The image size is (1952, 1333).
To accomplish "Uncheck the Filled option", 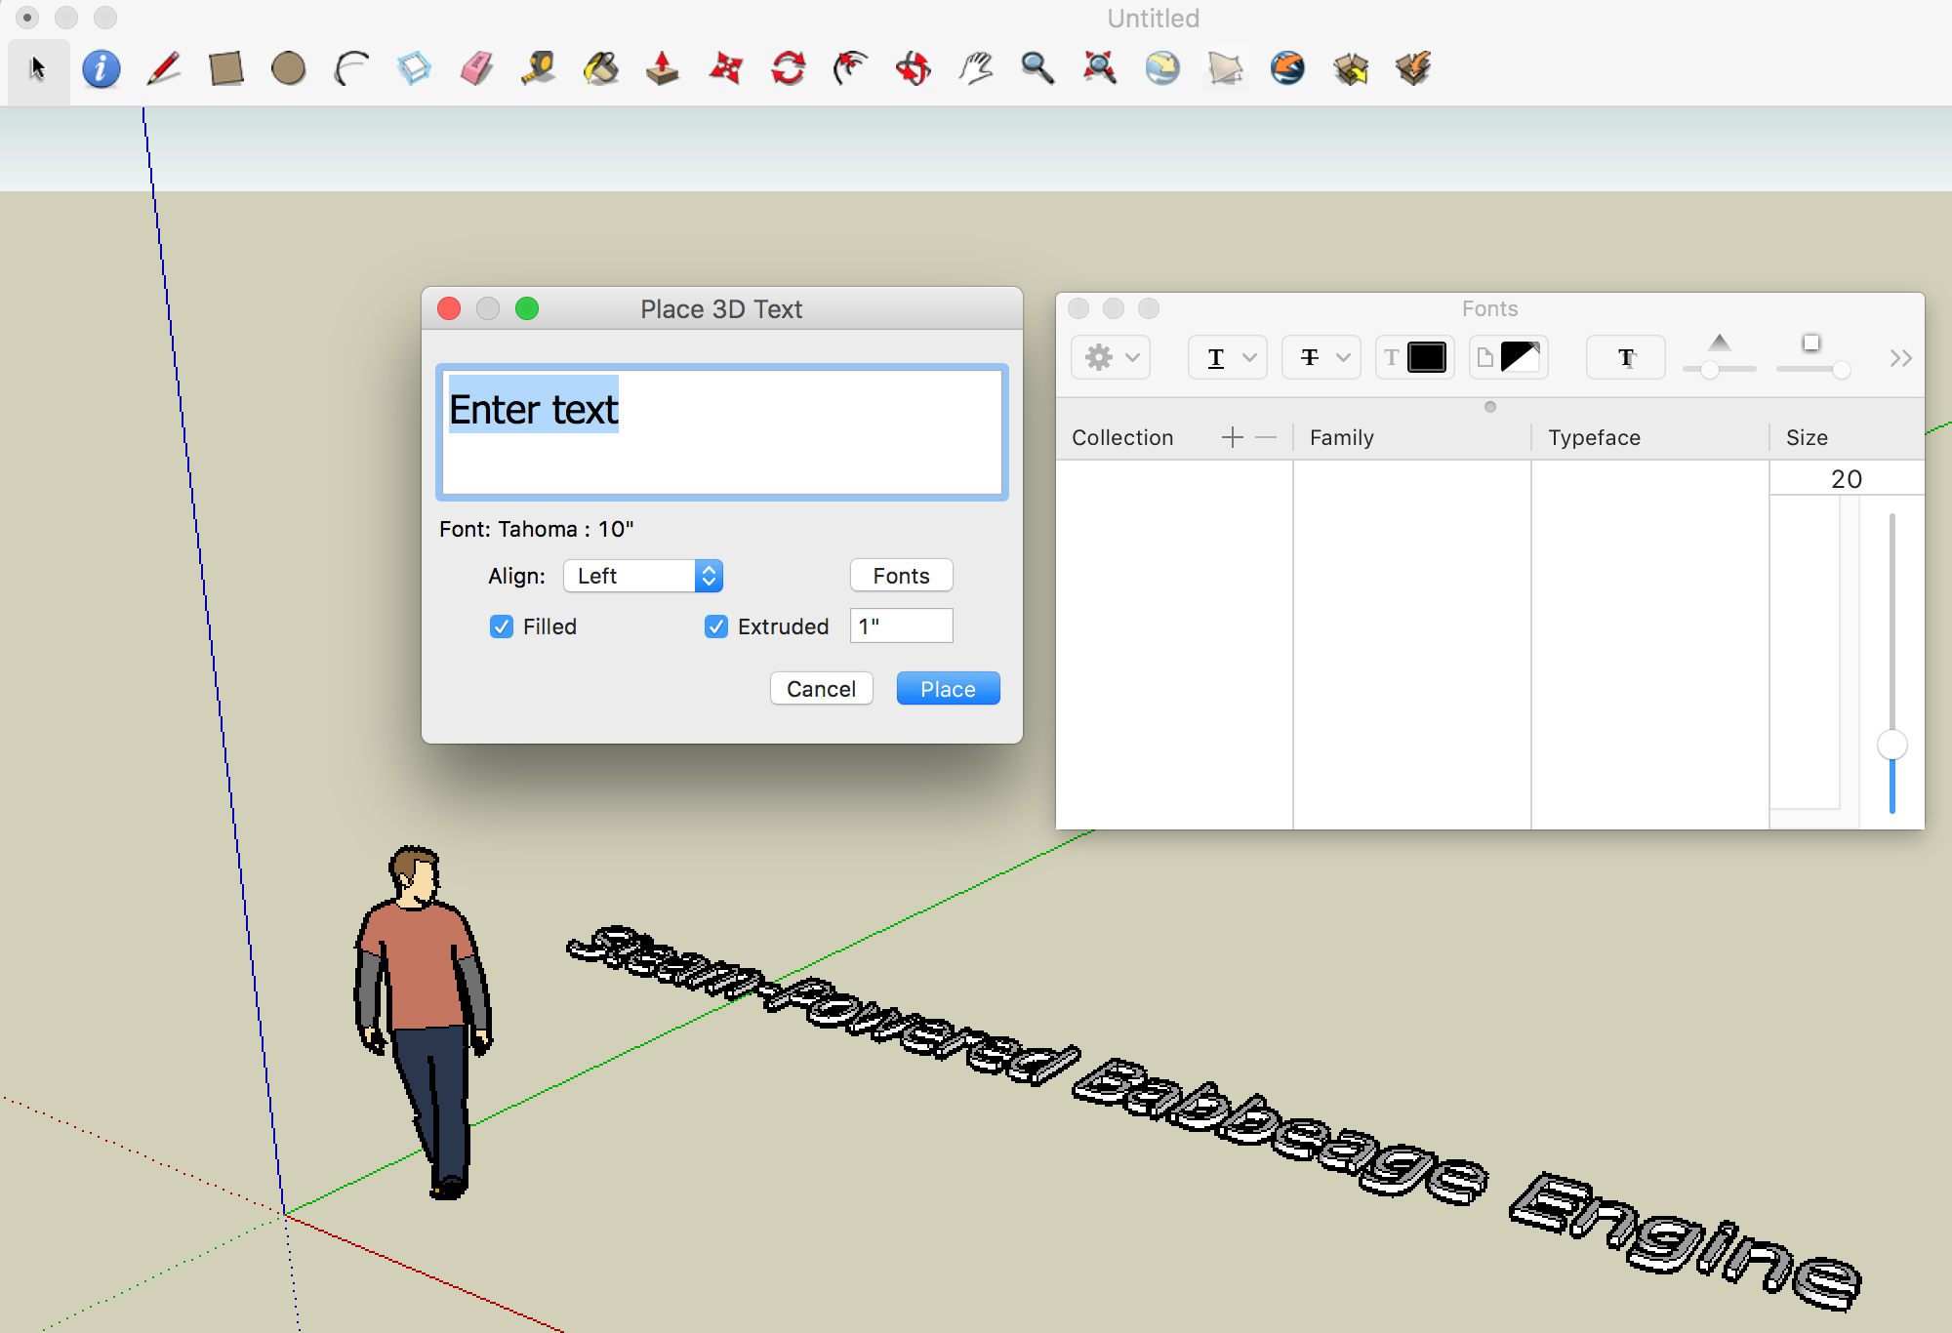I will 502,626.
